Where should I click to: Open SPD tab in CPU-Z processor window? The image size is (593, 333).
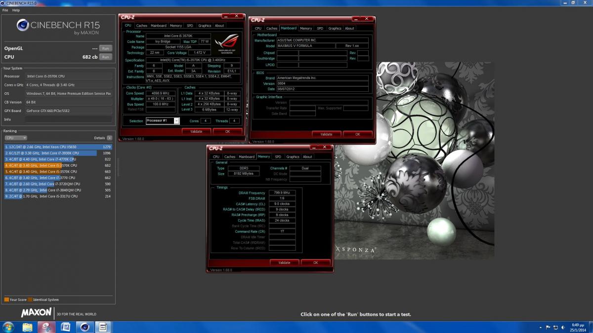[190, 26]
